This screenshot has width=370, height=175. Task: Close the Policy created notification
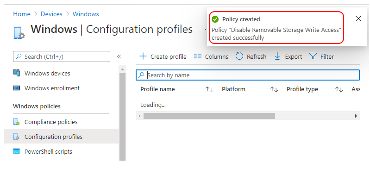click(x=358, y=19)
